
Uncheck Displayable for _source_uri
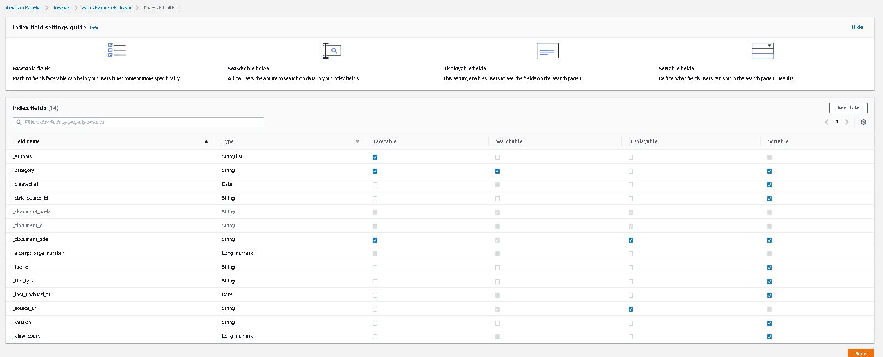point(631,309)
